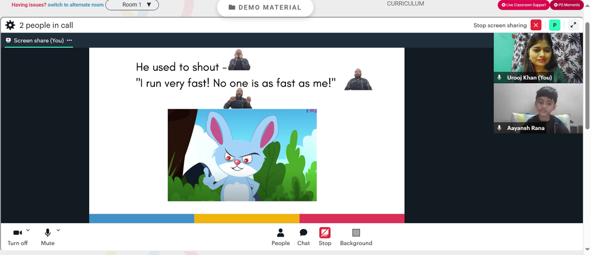Stop screen share from bottom toolbar
Image resolution: width=591 pixels, height=255 pixels.
coord(324,237)
